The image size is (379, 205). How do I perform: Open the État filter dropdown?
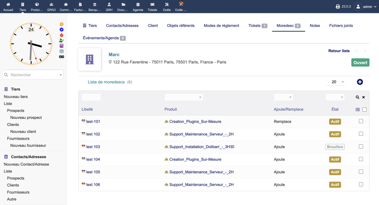click(x=335, y=97)
